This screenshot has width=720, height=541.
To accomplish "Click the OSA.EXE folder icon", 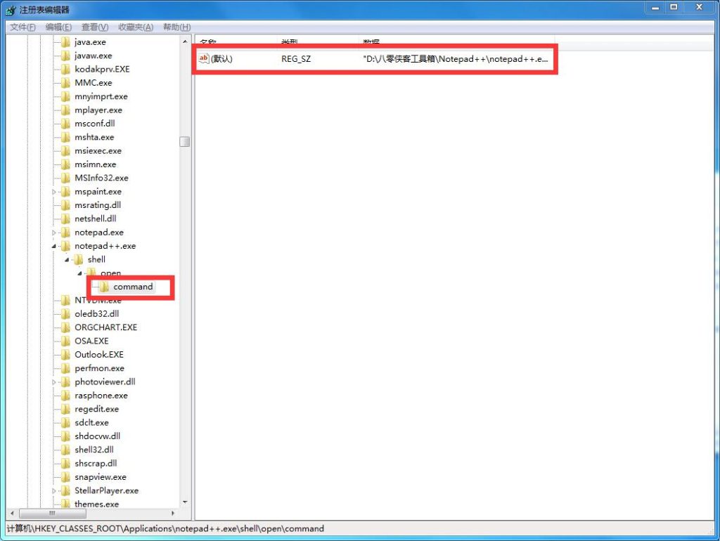I will click(x=65, y=341).
